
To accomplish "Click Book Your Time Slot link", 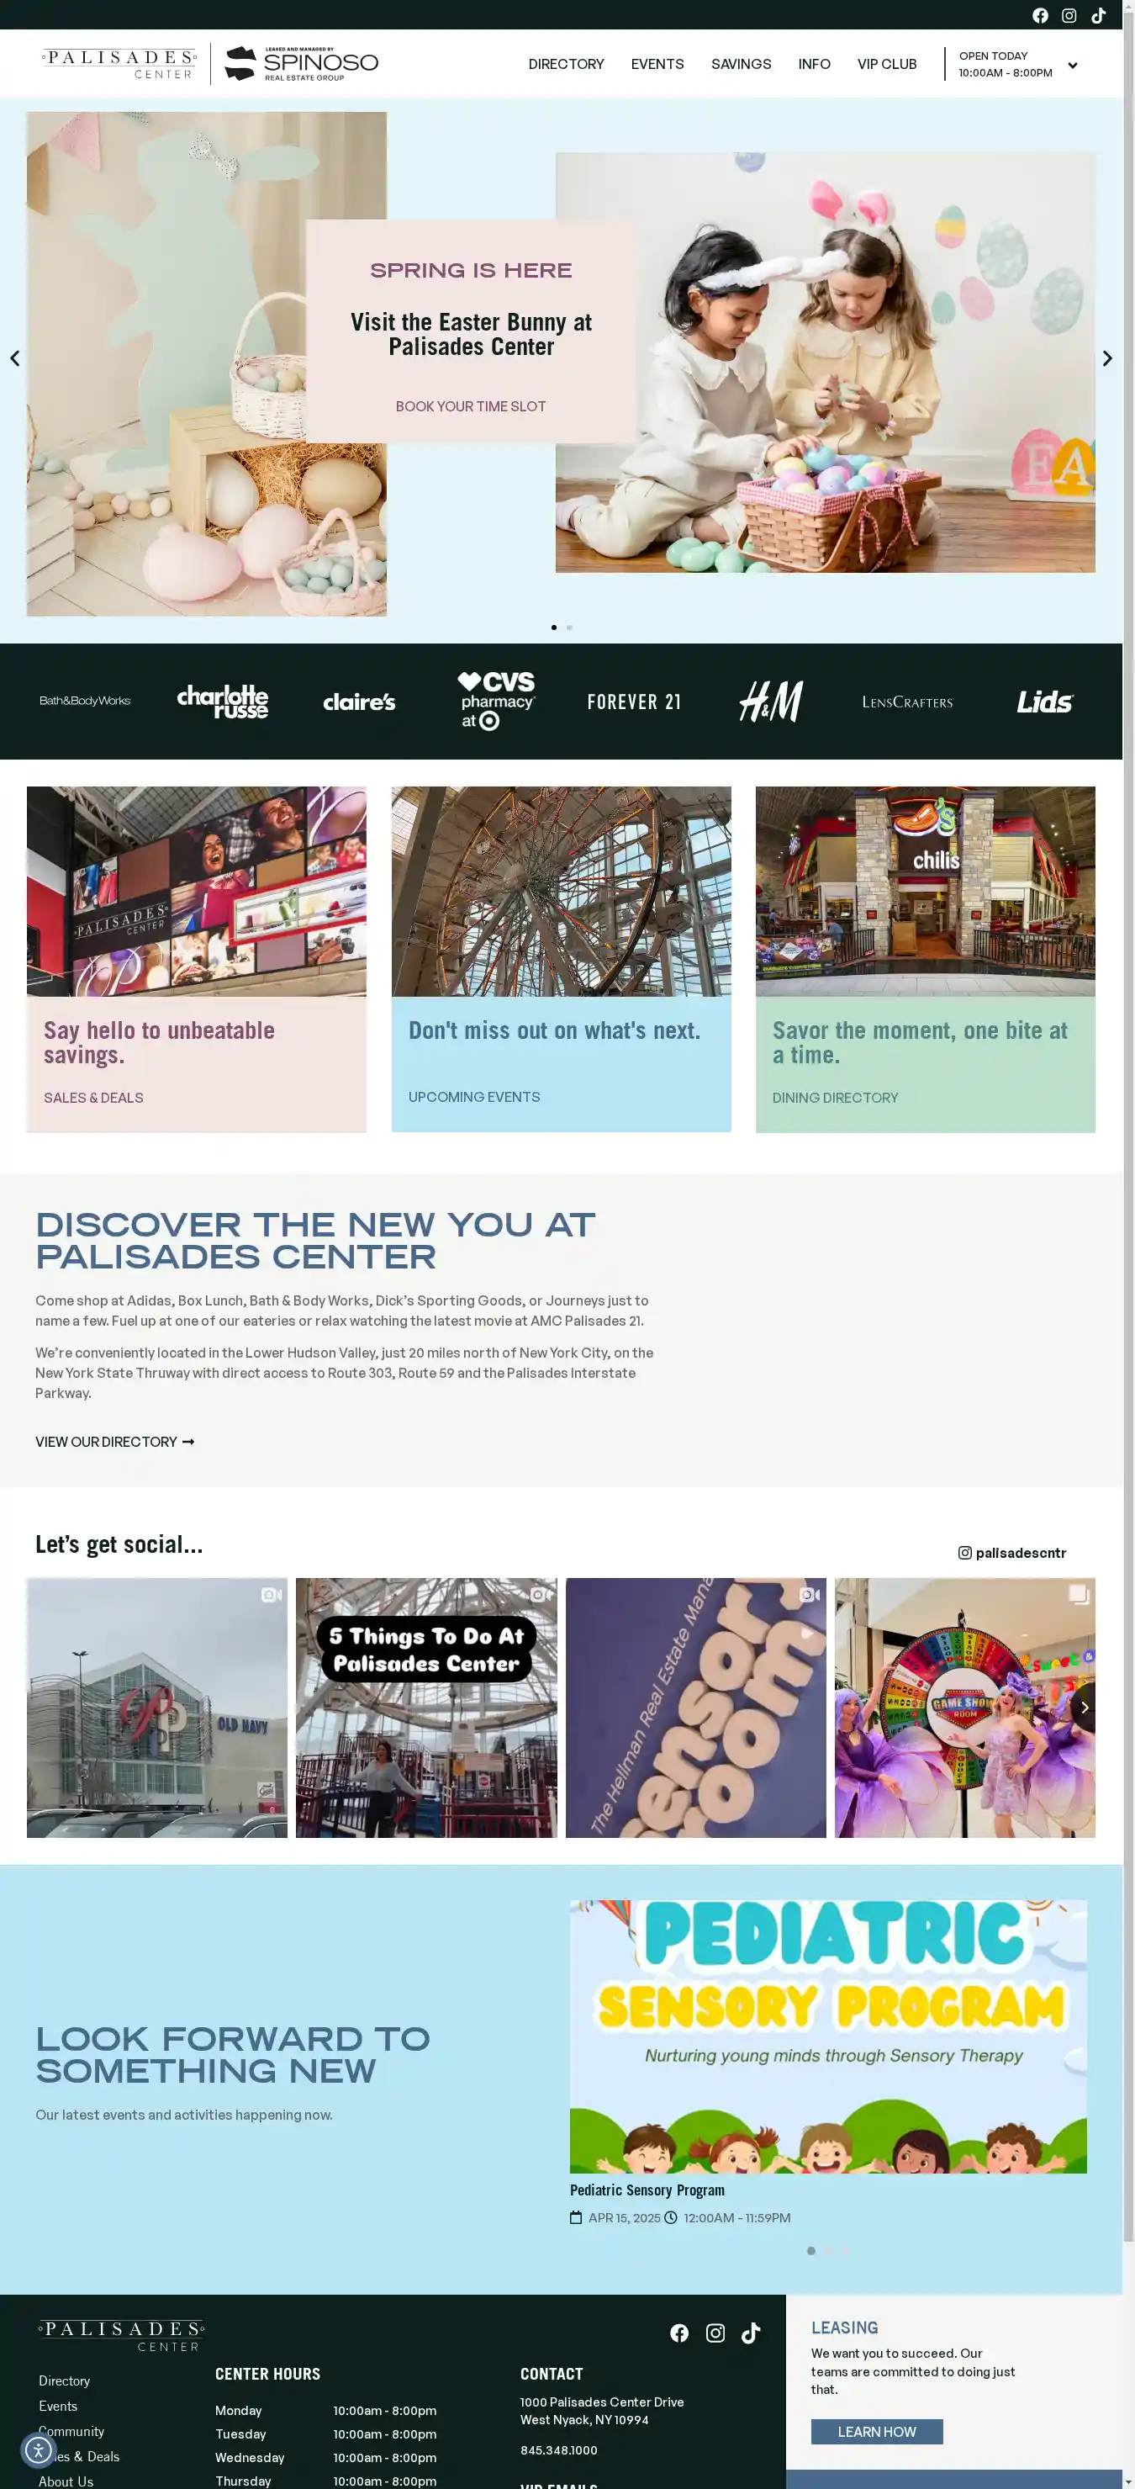I will point(471,407).
